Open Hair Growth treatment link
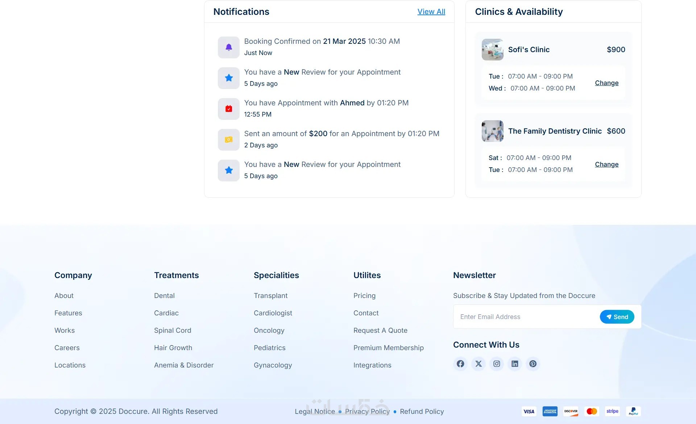 click(173, 348)
